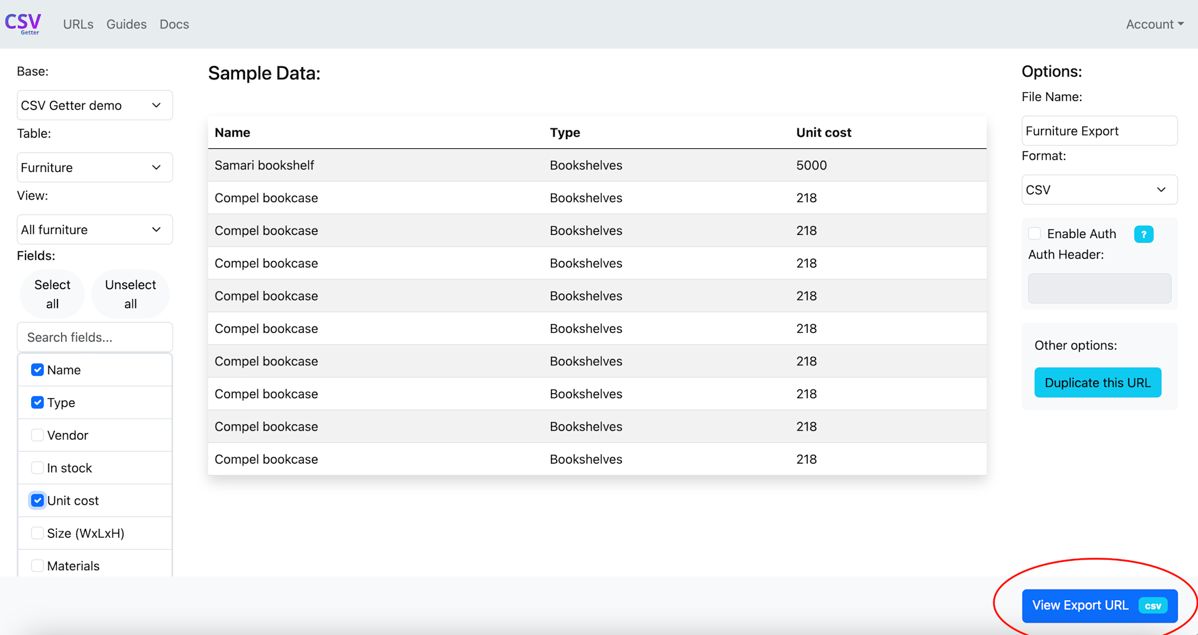Enable the Vendor field
Viewport: 1198px width, 635px height.
37,435
